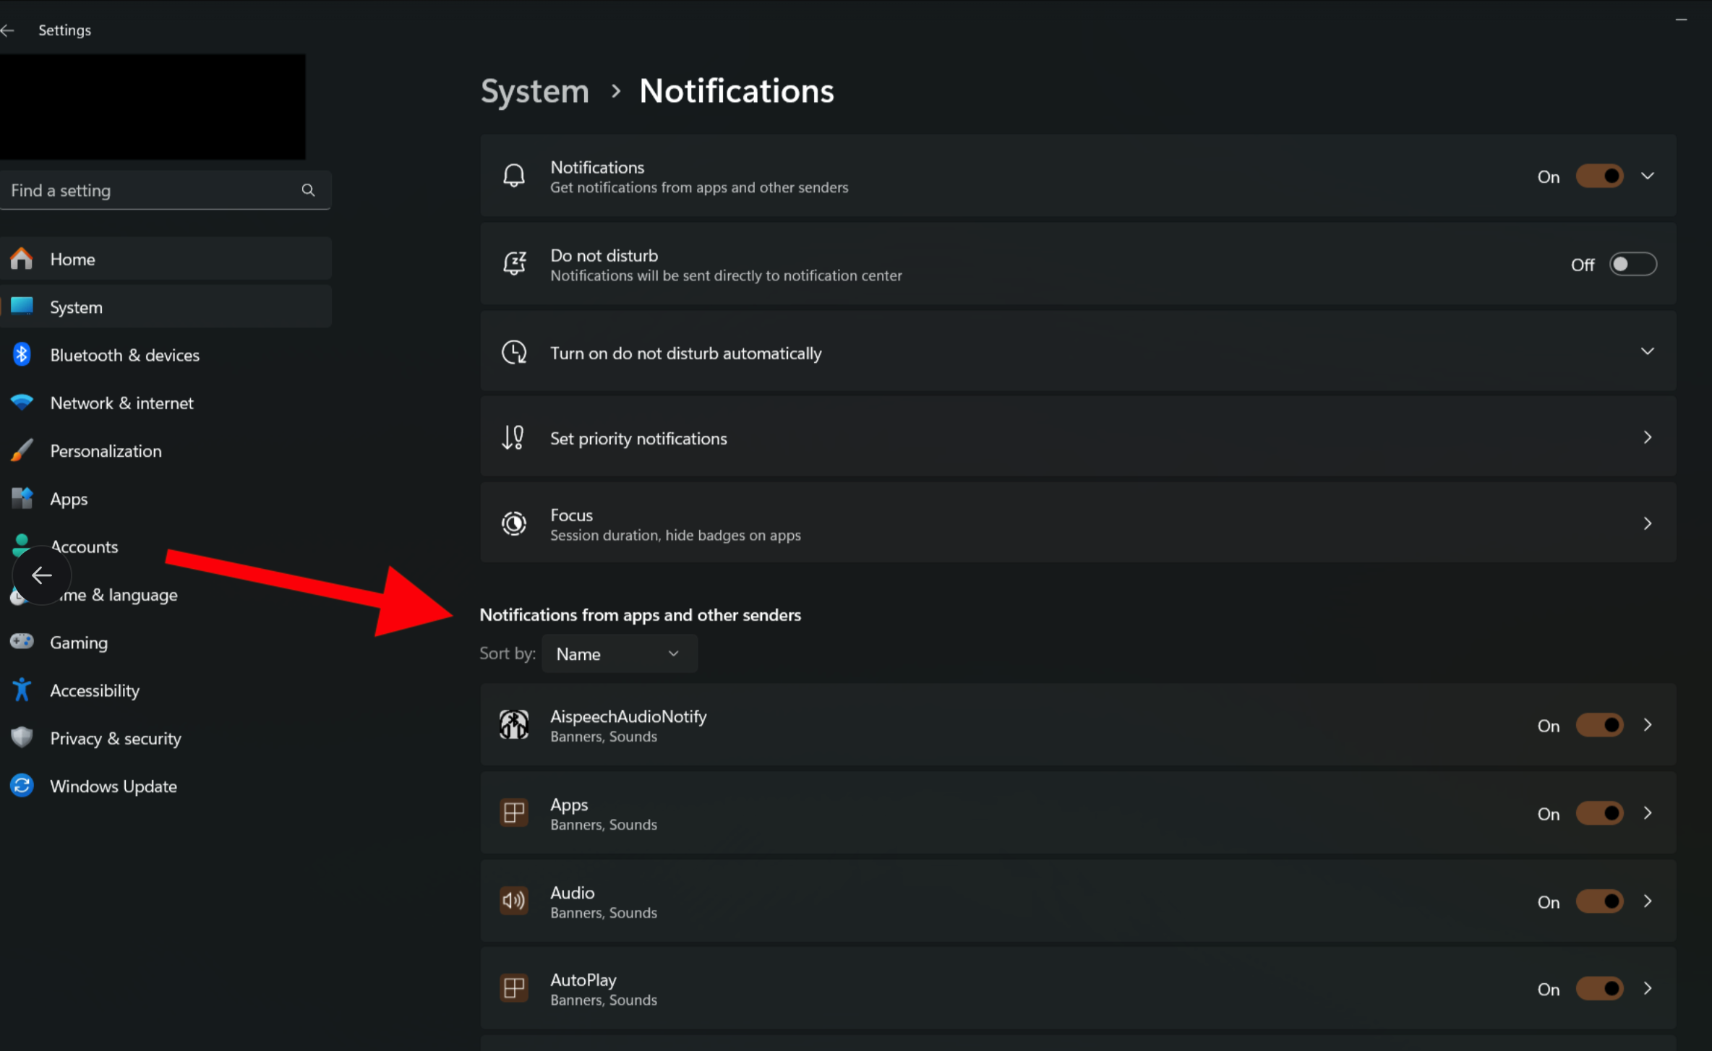Viewport: 1712px width, 1051px height.
Task: Click the round back arrow overlay button
Action: [41, 575]
